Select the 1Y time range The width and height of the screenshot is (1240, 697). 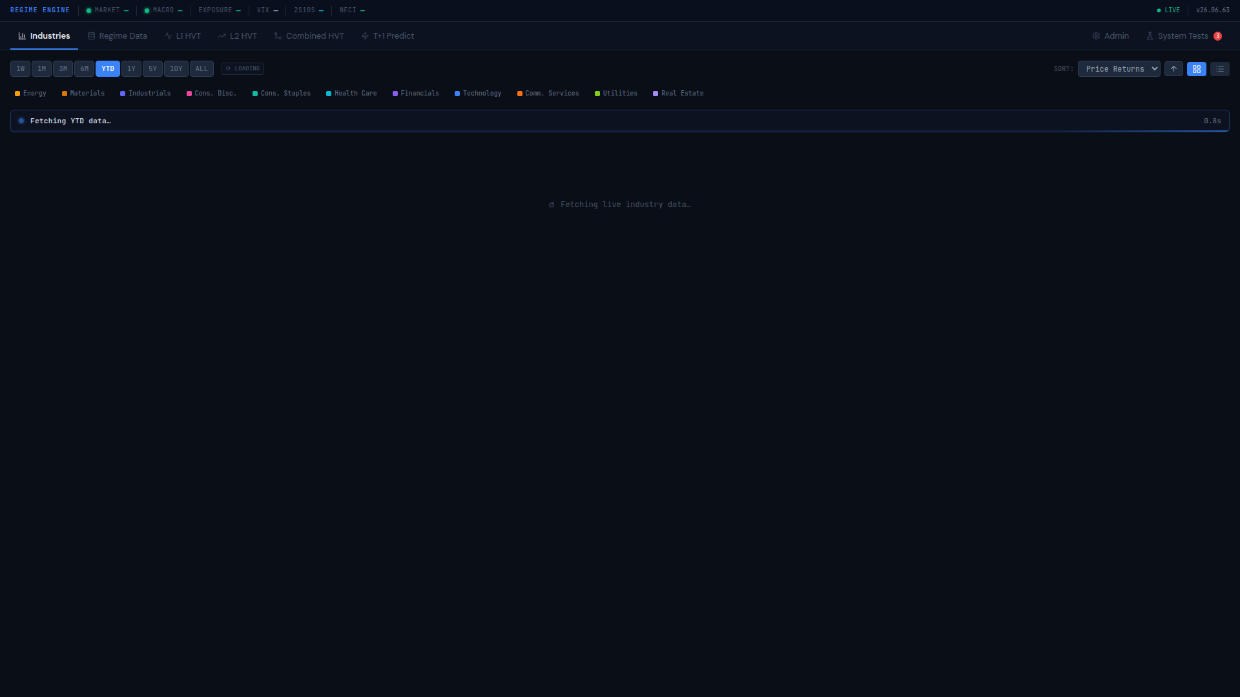tap(131, 69)
